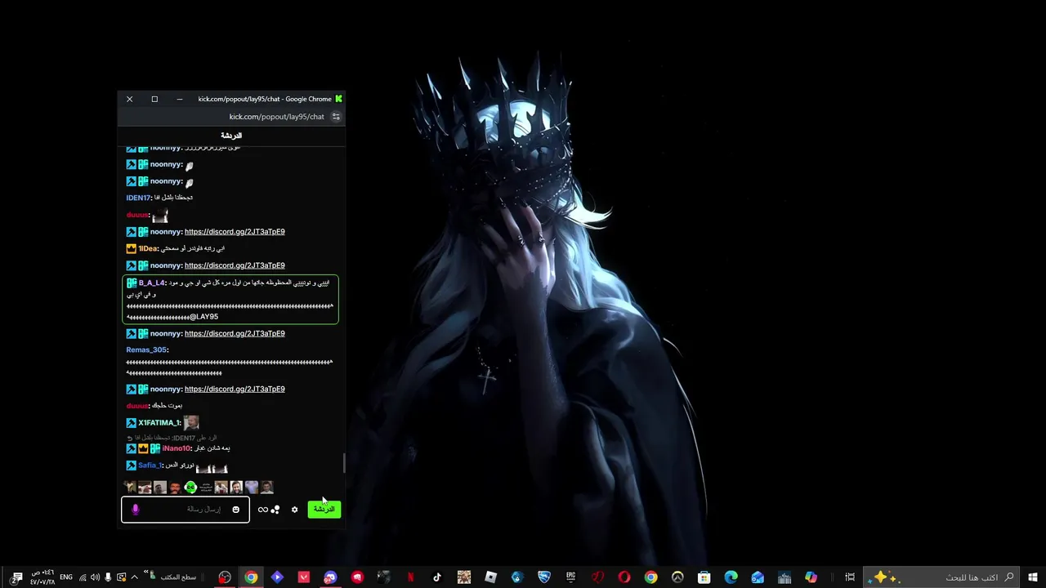Expand the desktop toolbar double chevron
Image resolution: width=1046 pixels, height=588 pixels.
(x=146, y=572)
